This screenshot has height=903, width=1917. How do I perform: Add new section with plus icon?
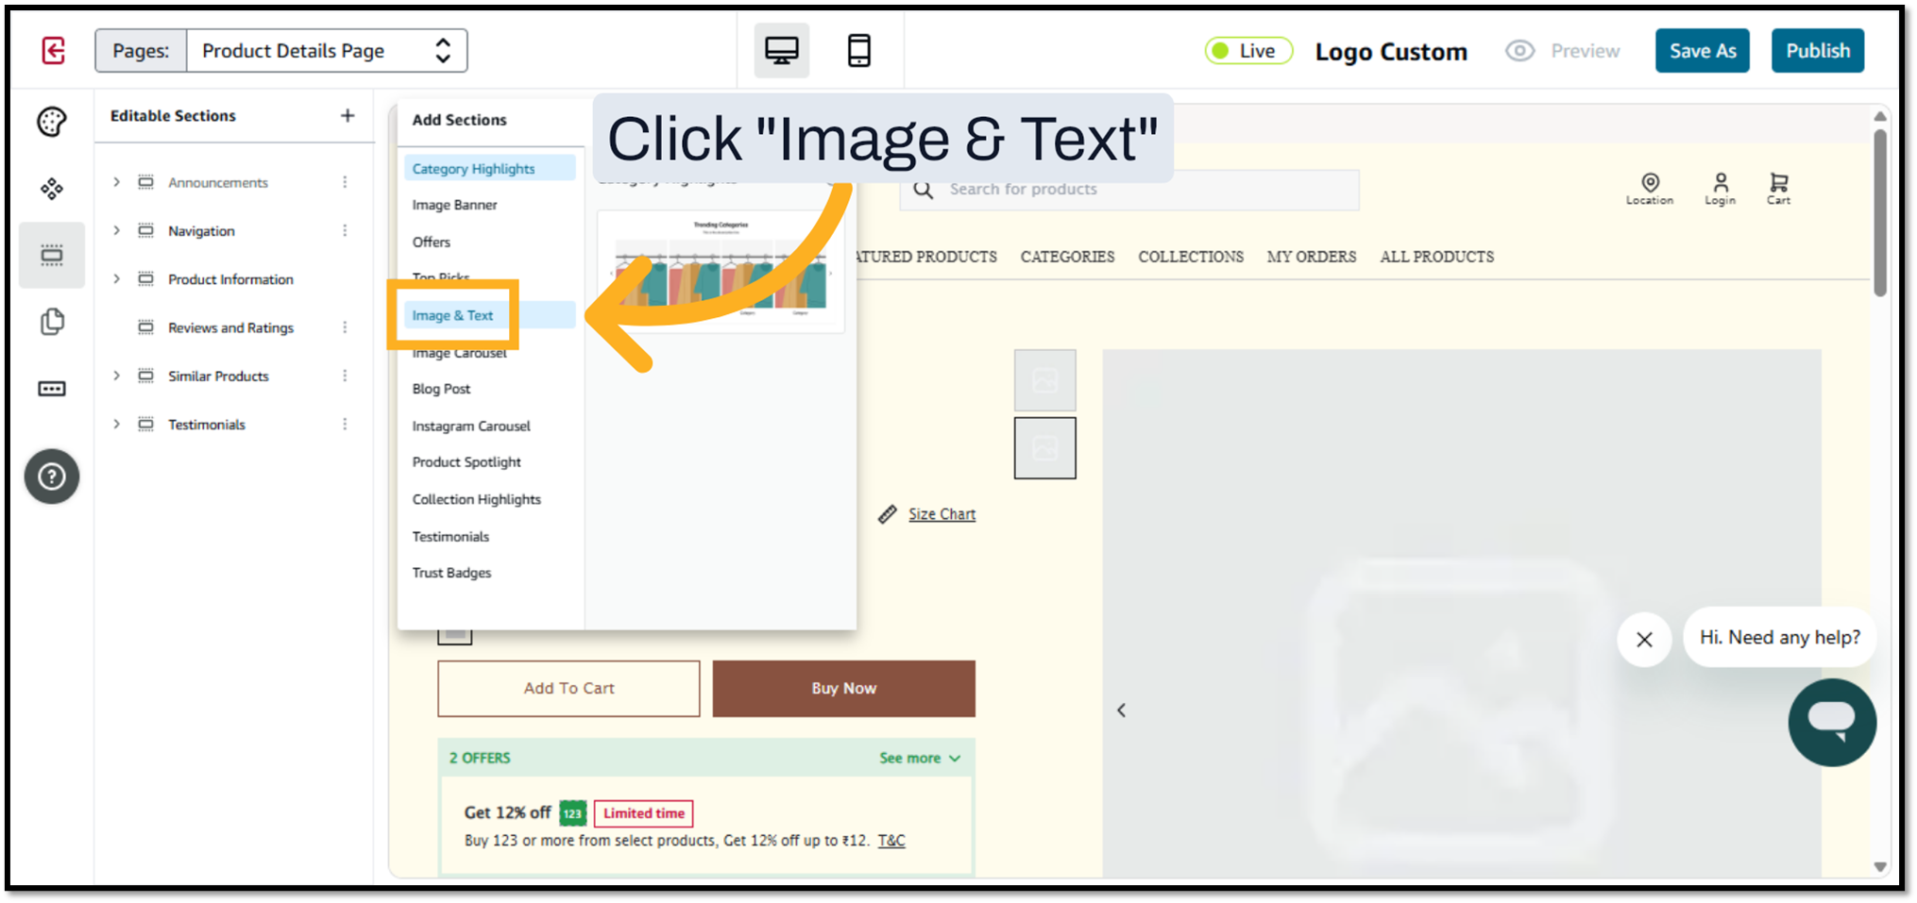(348, 116)
